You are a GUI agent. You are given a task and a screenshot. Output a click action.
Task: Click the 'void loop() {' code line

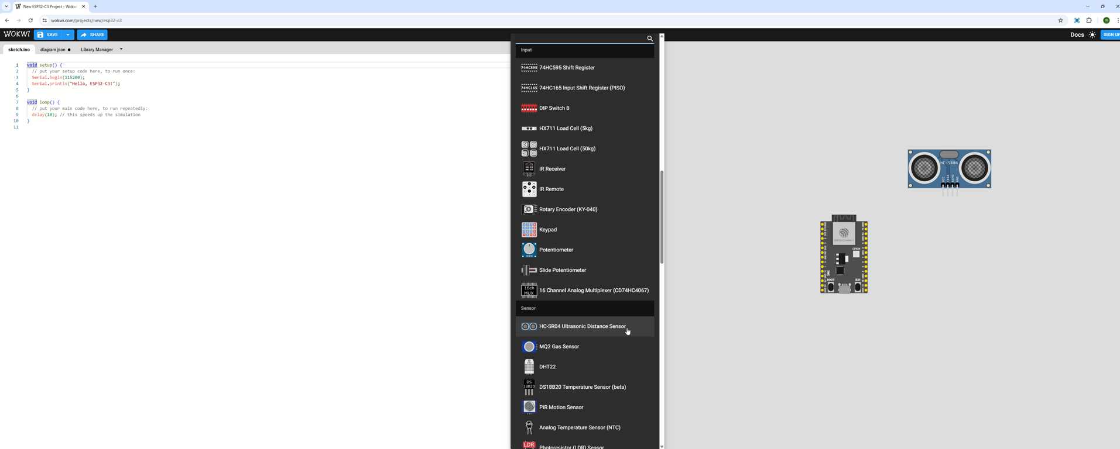pyautogui.click(x=43, y=102)
